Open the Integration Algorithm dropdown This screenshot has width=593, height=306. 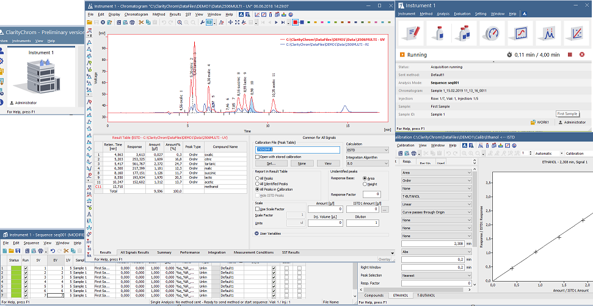[x=369, y=163]
